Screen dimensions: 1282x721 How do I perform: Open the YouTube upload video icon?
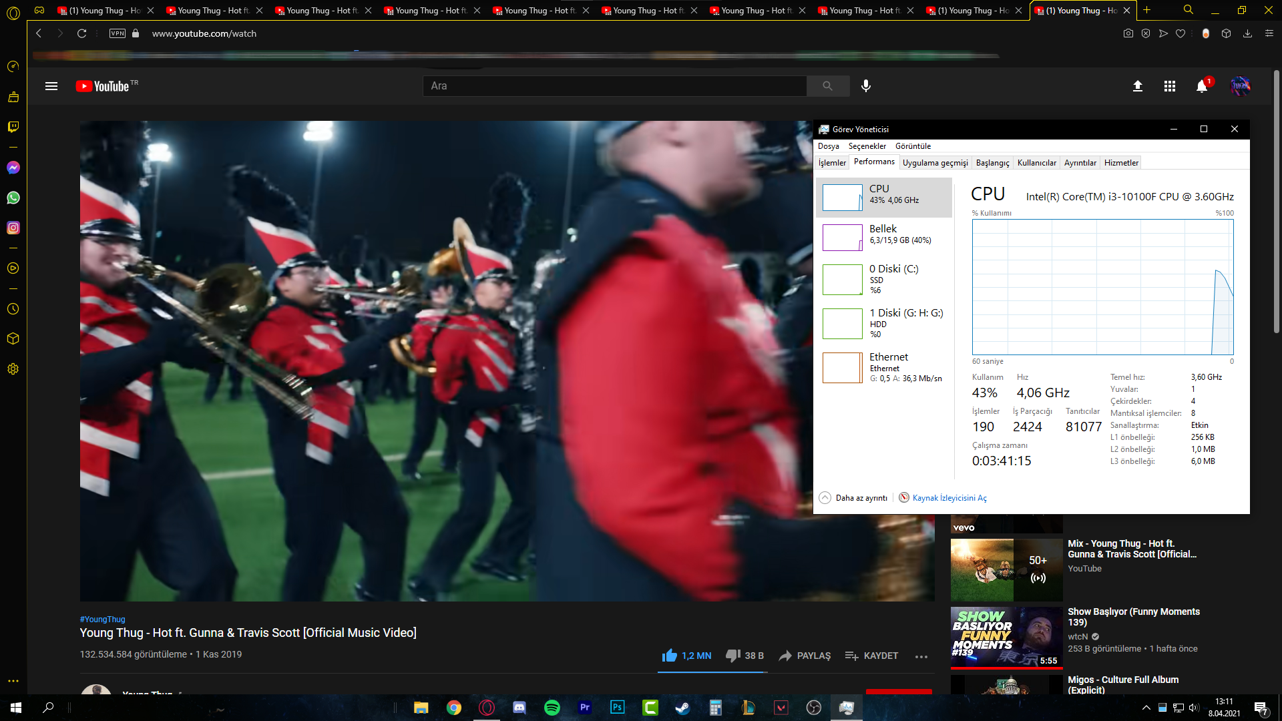[x=1138, y=86]
